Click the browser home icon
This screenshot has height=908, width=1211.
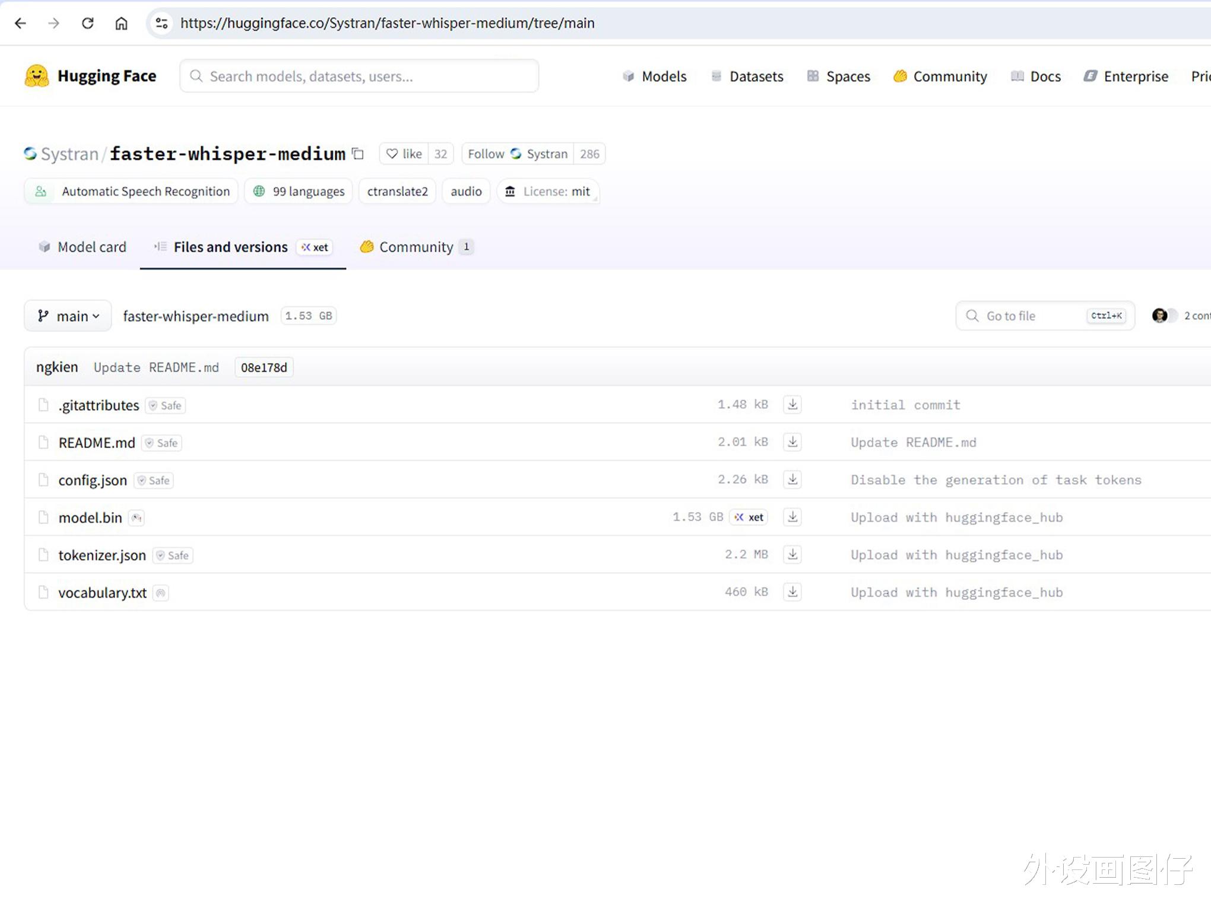(x=121, y=23)
